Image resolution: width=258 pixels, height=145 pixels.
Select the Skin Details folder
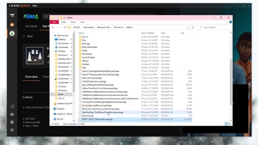pos(87,54)
